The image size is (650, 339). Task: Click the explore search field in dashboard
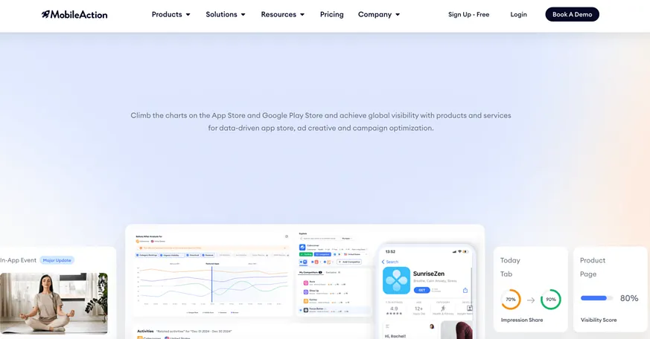point(319,239)
